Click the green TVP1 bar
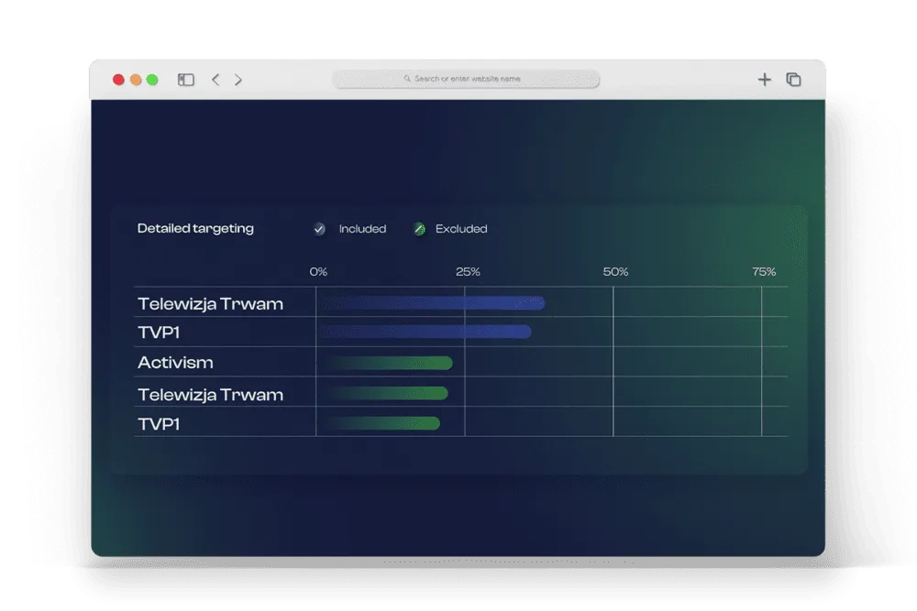917x611 pixels. 381,423
